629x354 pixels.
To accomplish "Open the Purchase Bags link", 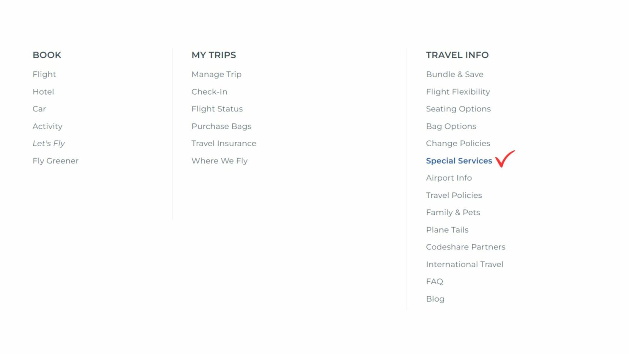I will point(221,126).
